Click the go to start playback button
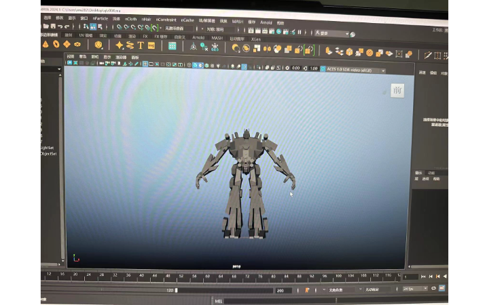Image resolution: width=489 pixels, height=305 pixels. pyautogui.click(x=423, y=277)
